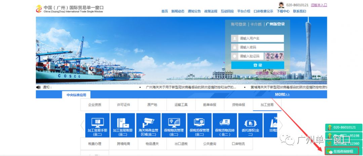
Task: Click the blue 登录 button
Action: click(257, 65)
